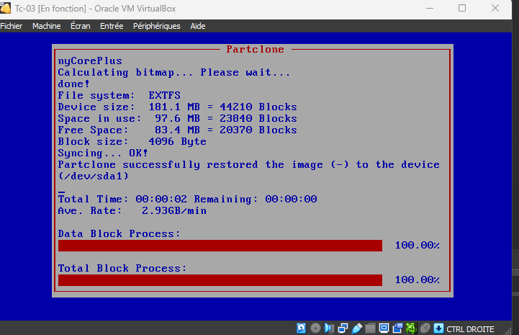Click the 100.00% next to Data Block bar
Screen dimensions: 519x335
point(417,245)
